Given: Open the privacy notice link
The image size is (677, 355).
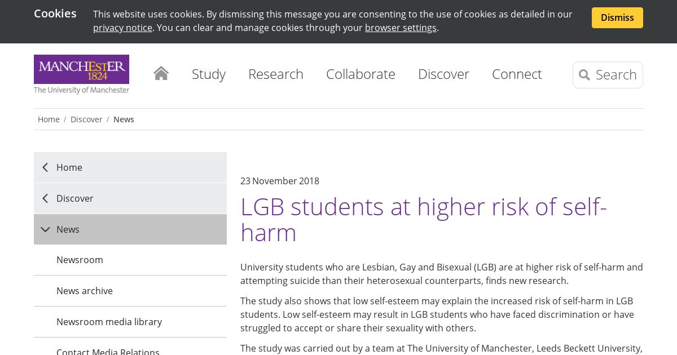Looking at the screenshot, I should click(122, 28).
